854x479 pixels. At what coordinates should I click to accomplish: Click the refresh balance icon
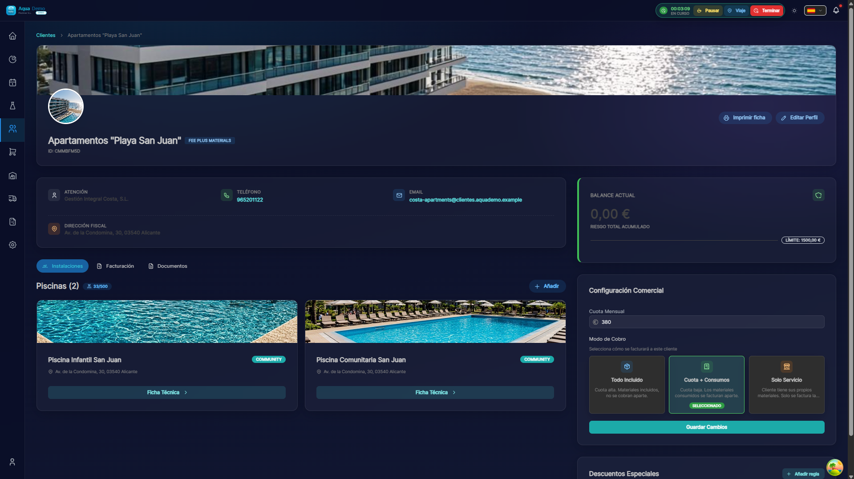[x=818, y=195]
